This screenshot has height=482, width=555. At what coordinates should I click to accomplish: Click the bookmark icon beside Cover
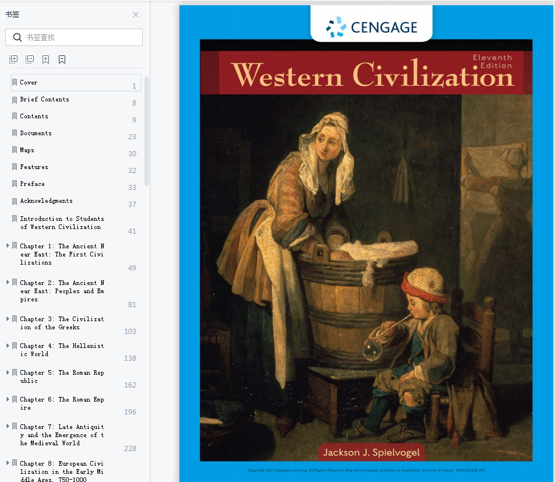(15, 82)
